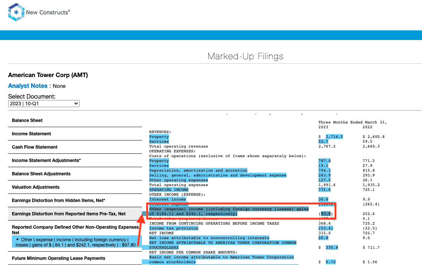The height and width of the screenshot is (265, 422).
Task: Click the highlighted 'Interest income' label
Action: [168, 199]
